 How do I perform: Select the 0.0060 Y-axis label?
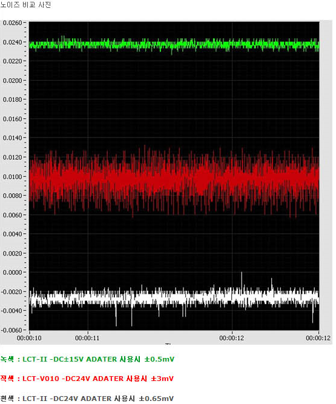12,215
